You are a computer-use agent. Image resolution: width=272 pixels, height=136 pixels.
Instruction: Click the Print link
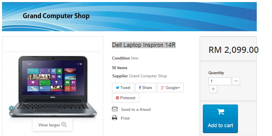[125, 118]
